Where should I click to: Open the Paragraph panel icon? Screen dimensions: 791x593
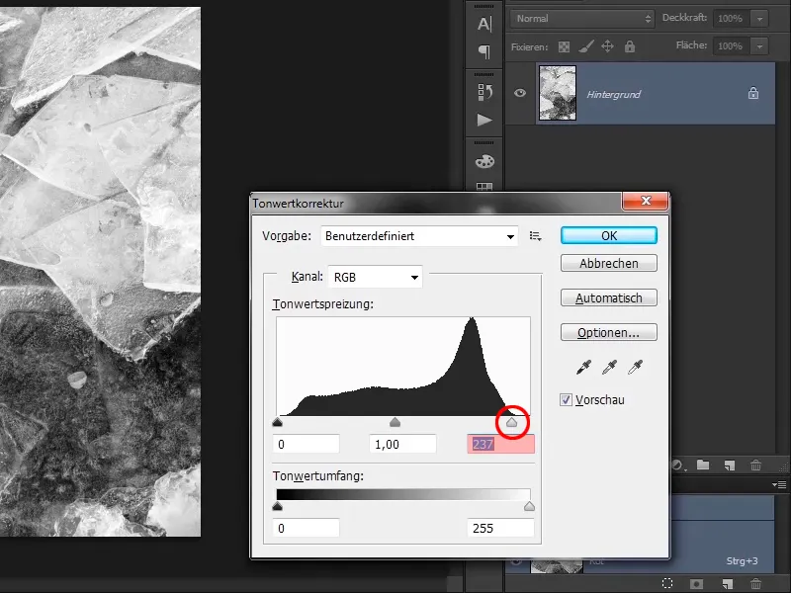[x=484, y=51]
